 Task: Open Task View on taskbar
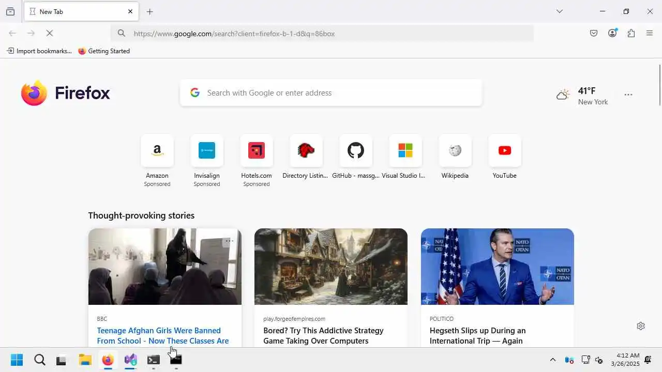click(62, 360)
